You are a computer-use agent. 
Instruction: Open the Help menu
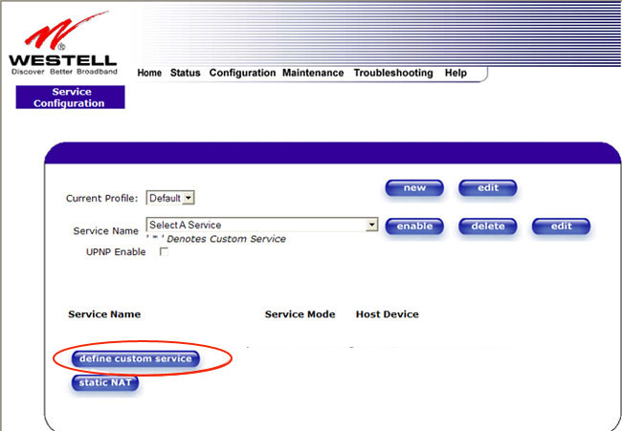(x=455, y=73)
